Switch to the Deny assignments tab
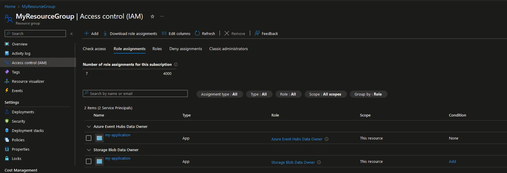The width and height of the screenshot is (507, 173). click(186, 49)
